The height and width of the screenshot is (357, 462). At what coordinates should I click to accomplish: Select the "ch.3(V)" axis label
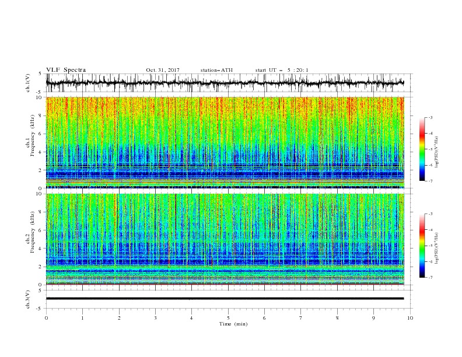(28, 299)
